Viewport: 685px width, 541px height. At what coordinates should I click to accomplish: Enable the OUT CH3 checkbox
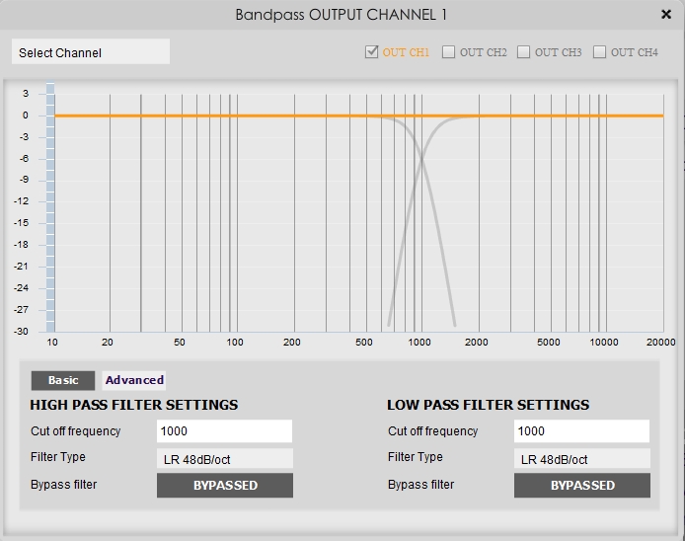pyautogui.click(x=523, y=52)
